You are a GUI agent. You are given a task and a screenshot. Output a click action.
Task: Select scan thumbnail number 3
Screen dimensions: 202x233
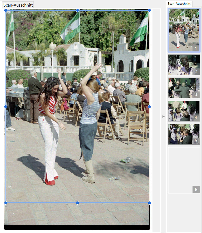[184, 88]
